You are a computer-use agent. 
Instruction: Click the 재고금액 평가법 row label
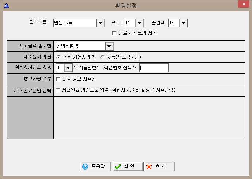35,46
